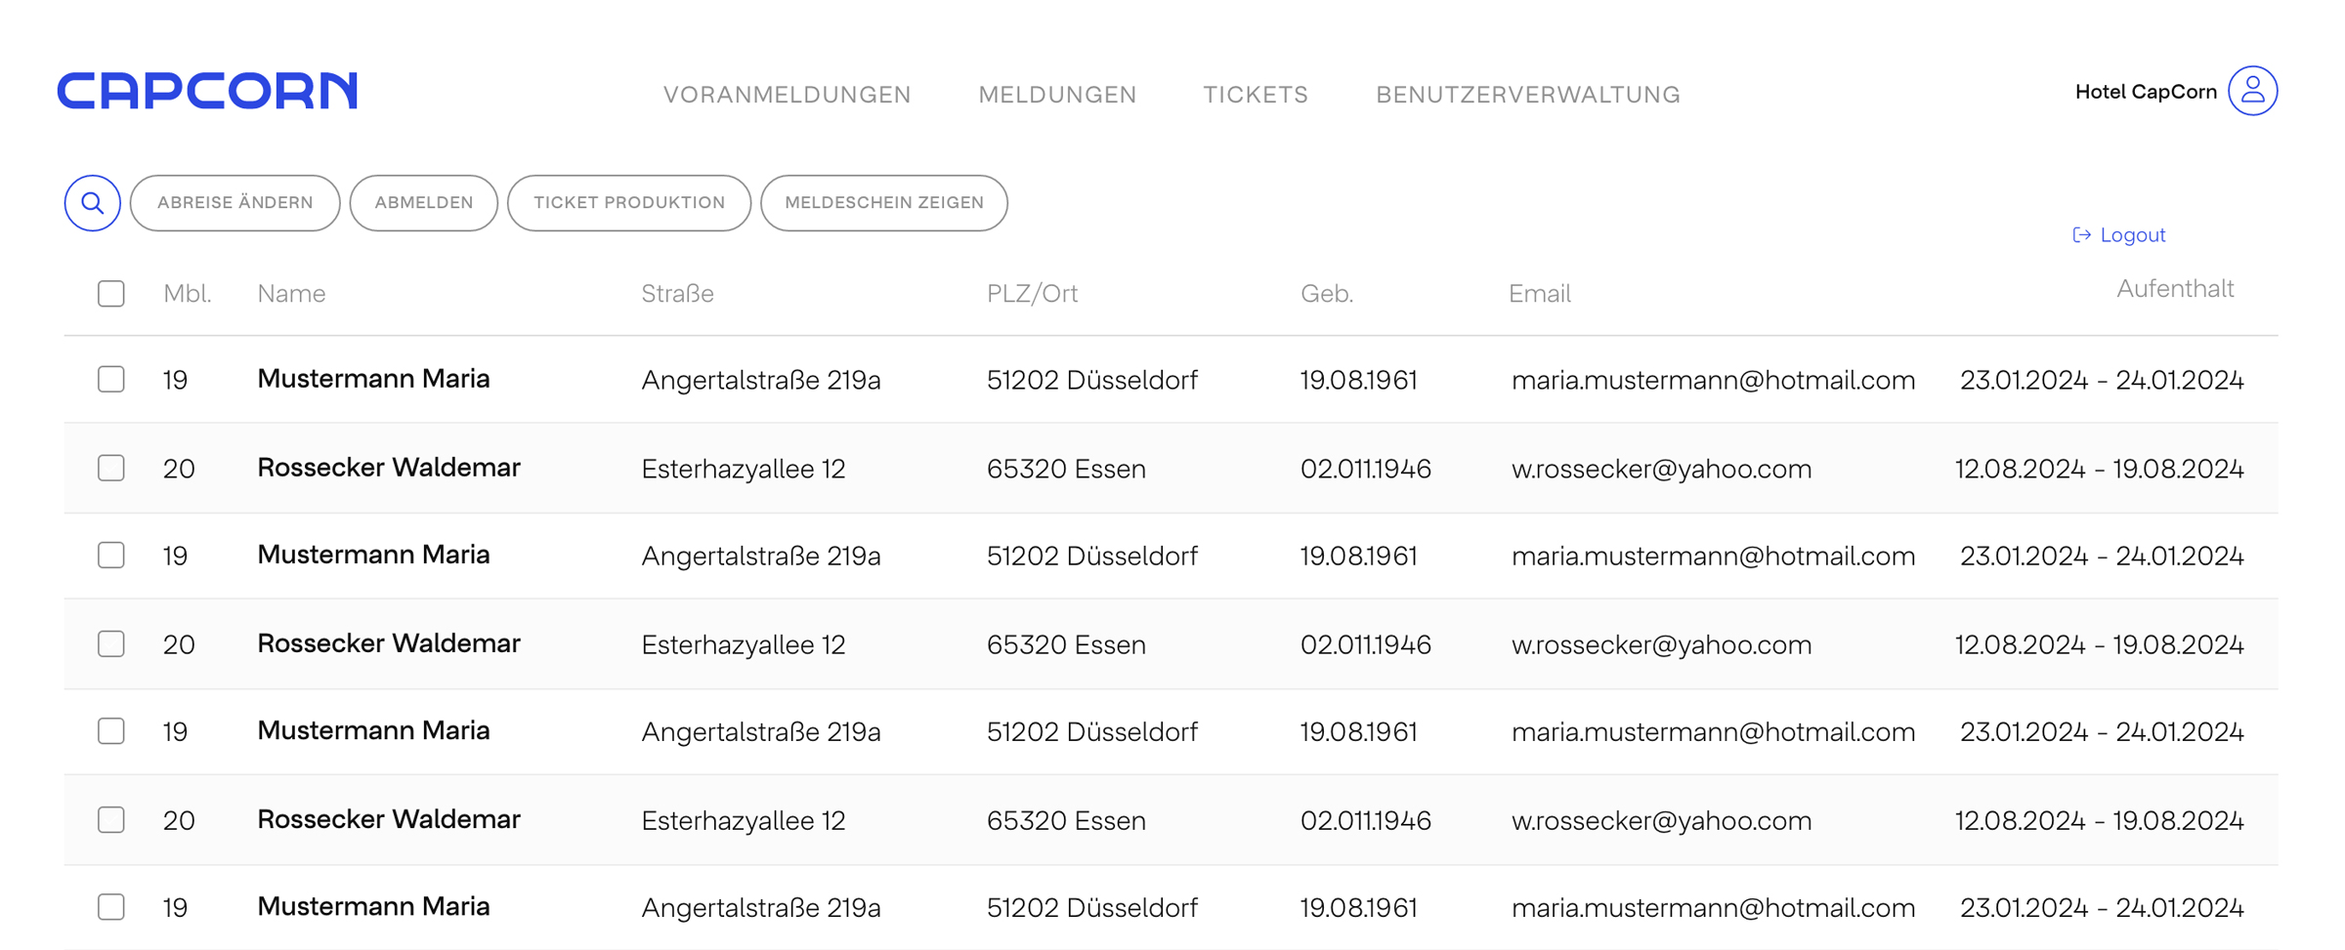
Task: Click the magnifier search icon
Action: (x=93, y=203)
